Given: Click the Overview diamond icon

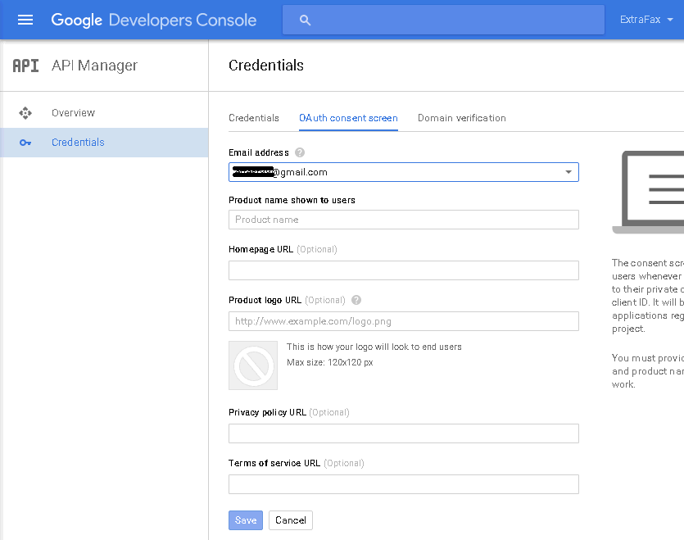Looking at the screenshot, I should (25, 113).
